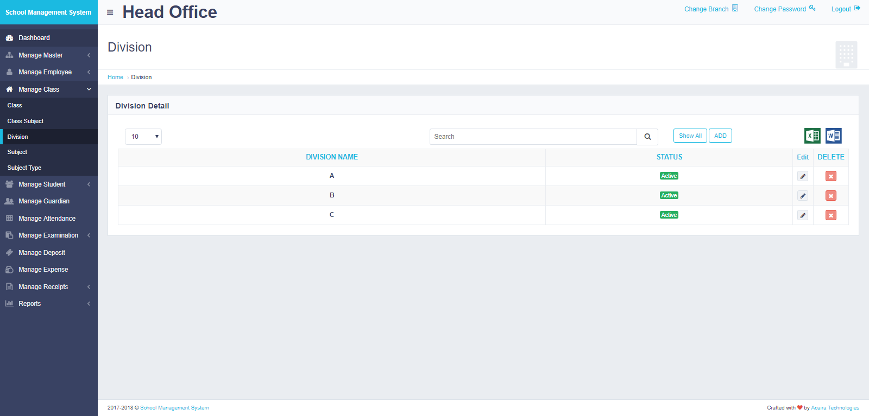The image size is (869, 416).
Task: Click the building icon beside the Division heading
Action: point(846,55)
